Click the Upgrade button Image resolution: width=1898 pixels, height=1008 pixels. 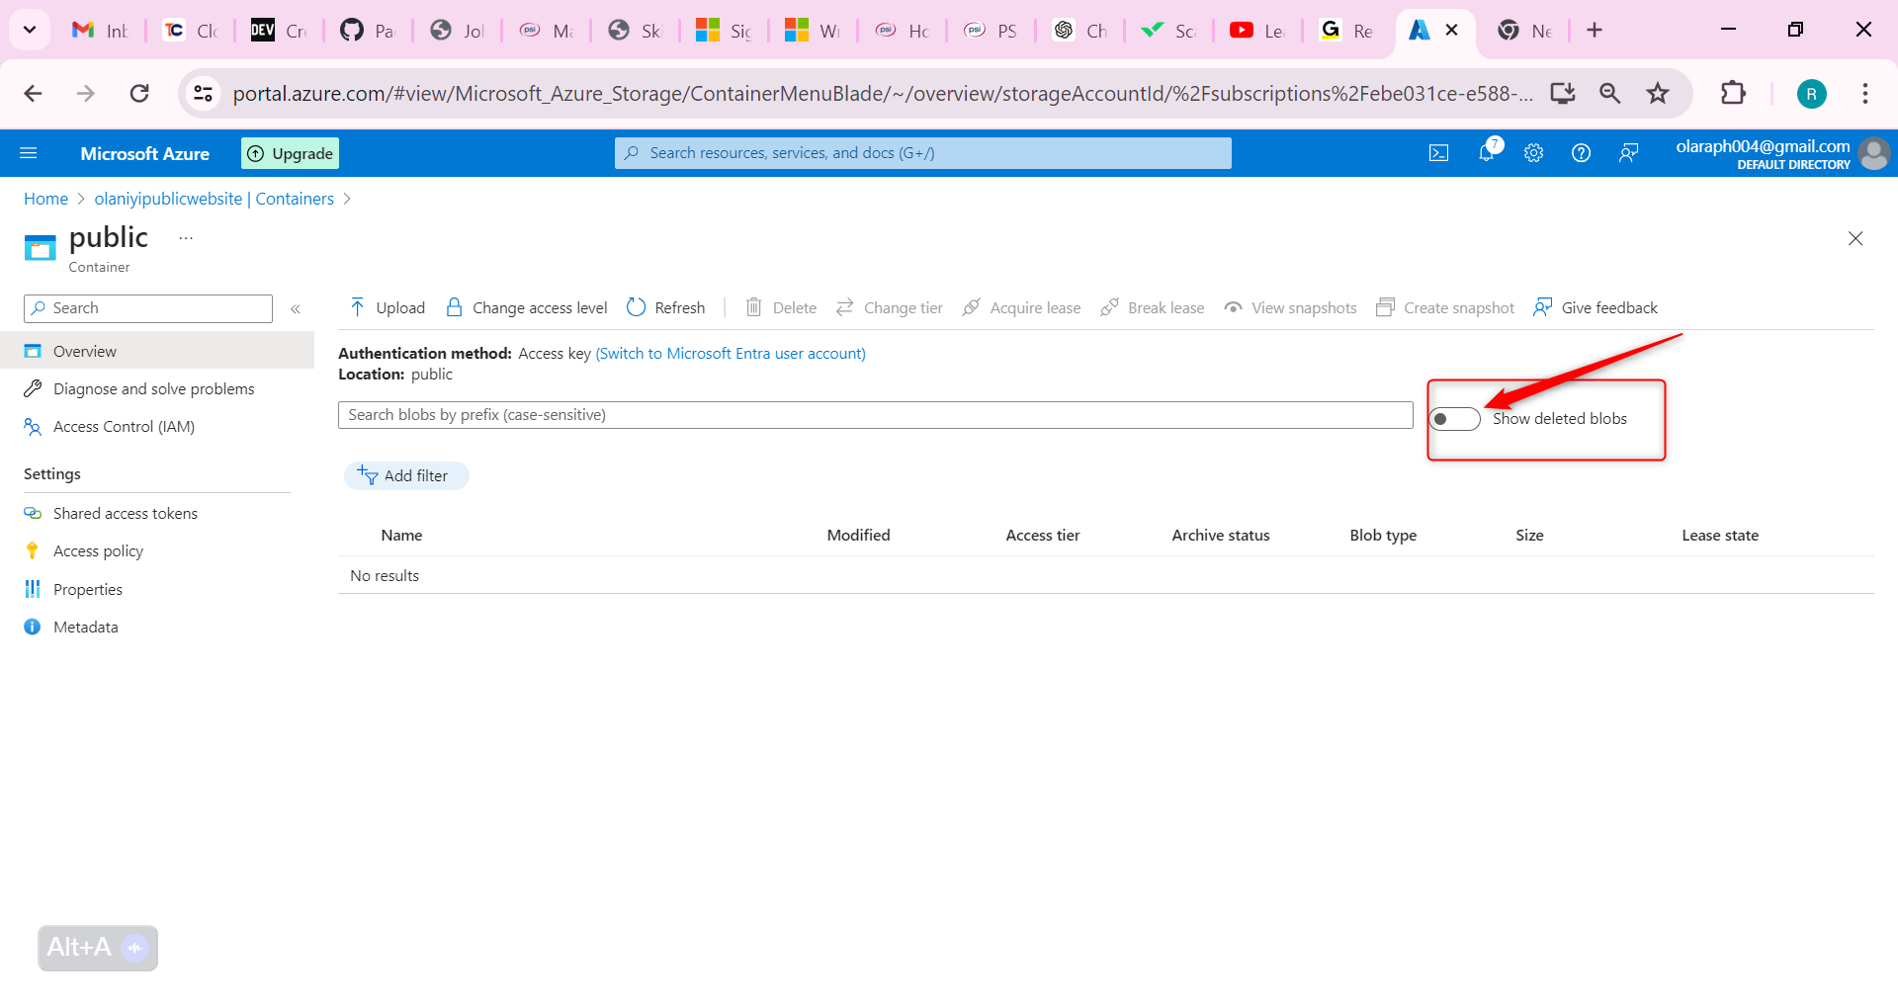click(x=290, y=153)
